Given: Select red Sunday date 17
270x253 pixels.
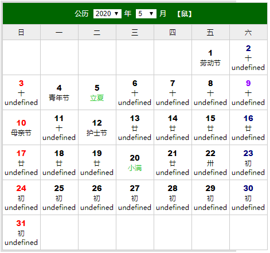Looking at the screenshot, I should (21, 153).
